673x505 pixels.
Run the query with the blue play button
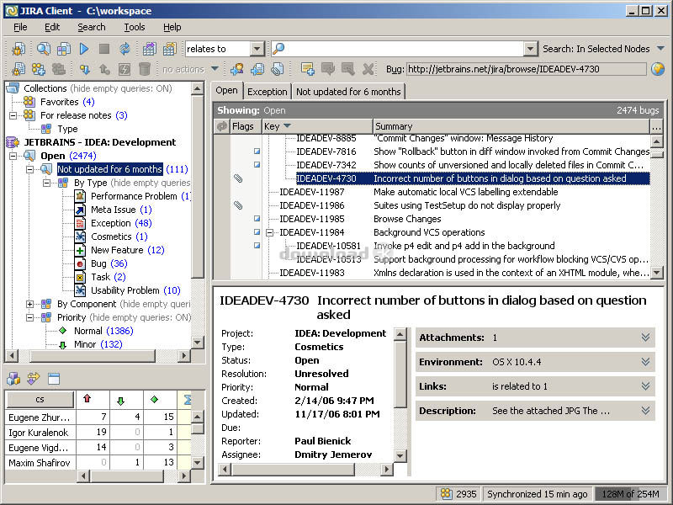pyautogui.click(x=83, y=49)
